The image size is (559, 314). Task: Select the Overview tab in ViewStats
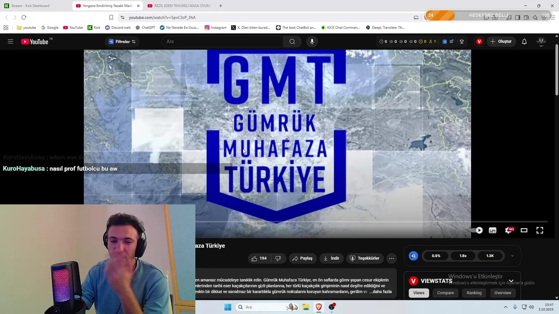tap(503, 293)
